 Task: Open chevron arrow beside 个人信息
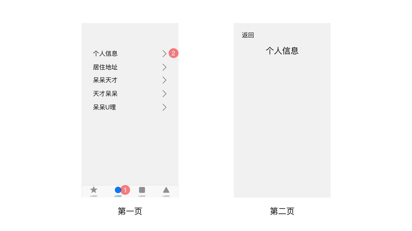click(164, 54)
